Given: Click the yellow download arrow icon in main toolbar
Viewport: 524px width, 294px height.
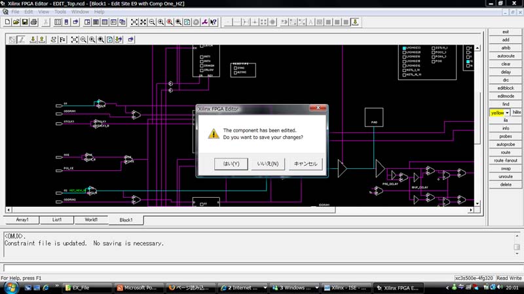Looking at the screenshot, I should (x=355, y=22).
